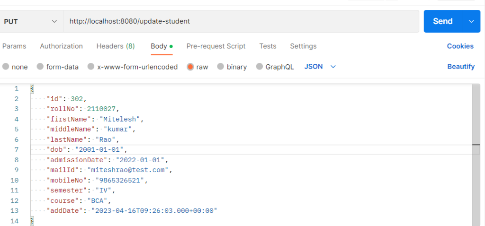The height and width of the screenshot is (226, 485).
Task: Open the Authorization tab
Action: point(61,46)
